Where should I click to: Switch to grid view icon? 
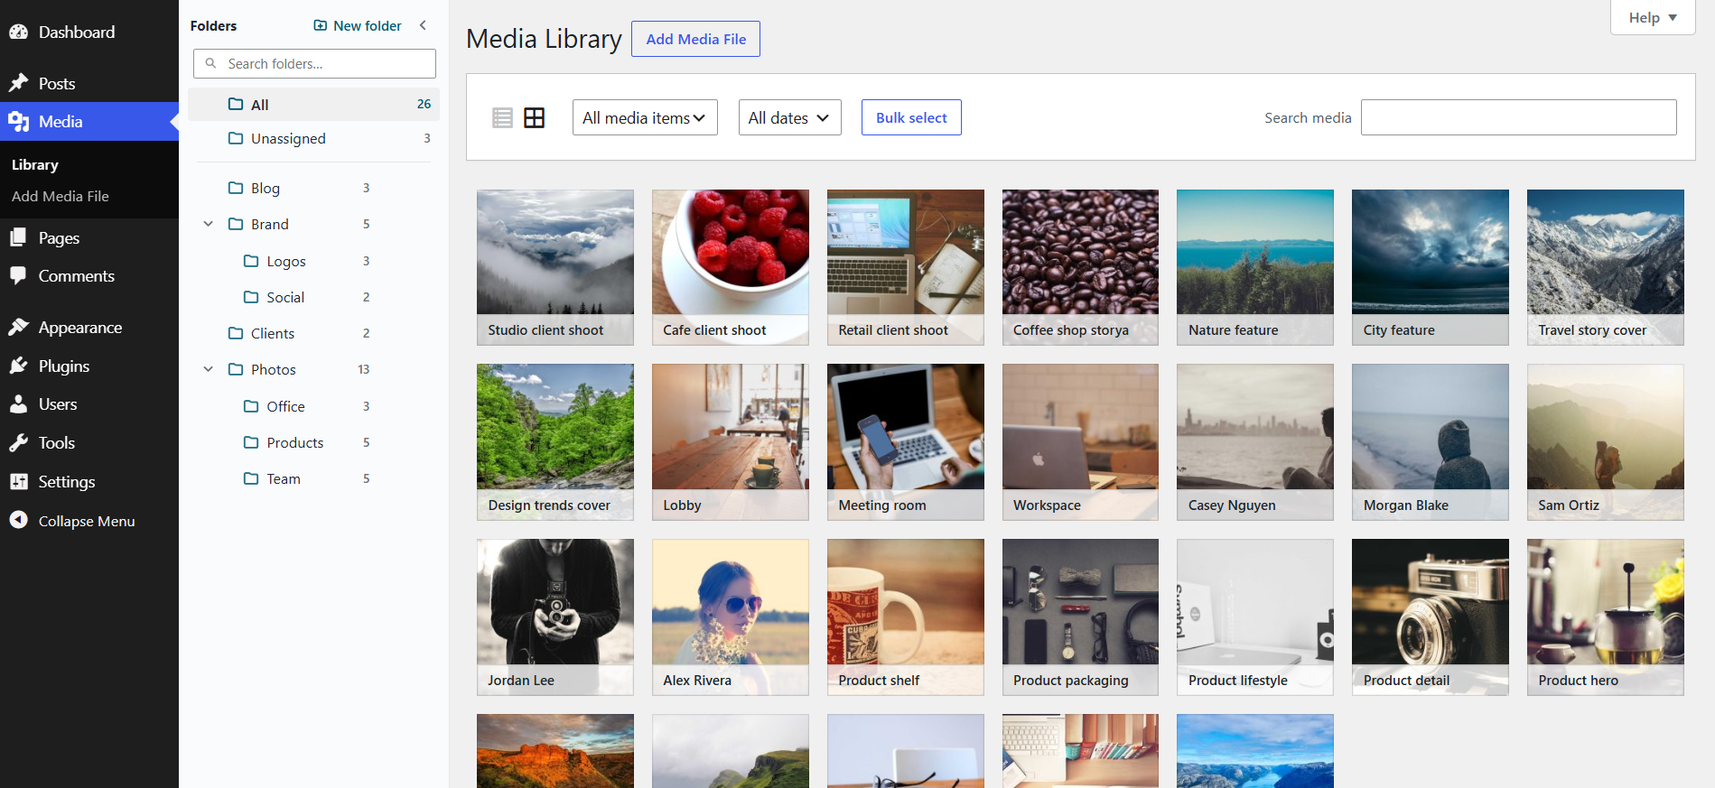[x=535, y=117]
